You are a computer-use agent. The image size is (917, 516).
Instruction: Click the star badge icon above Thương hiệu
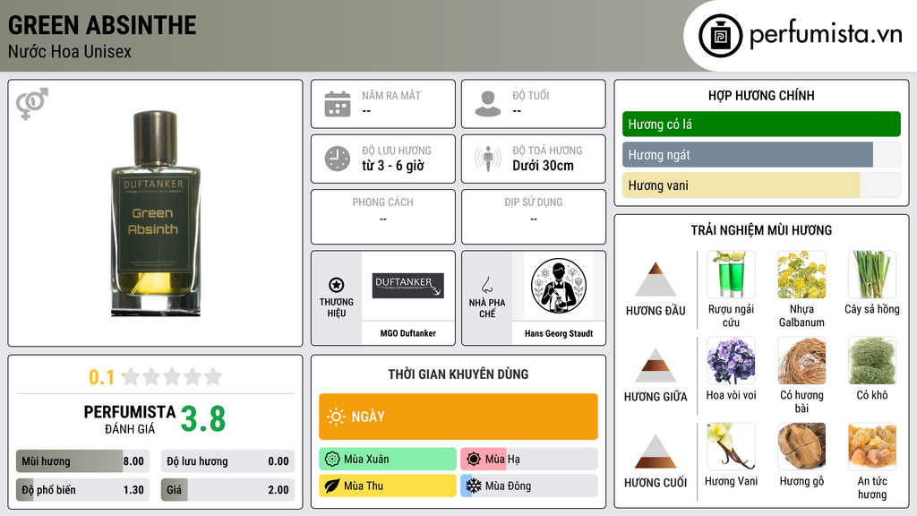(x=337, y=285)
